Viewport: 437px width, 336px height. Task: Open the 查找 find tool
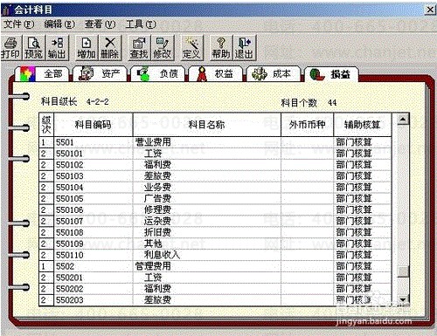pos(139,48)
